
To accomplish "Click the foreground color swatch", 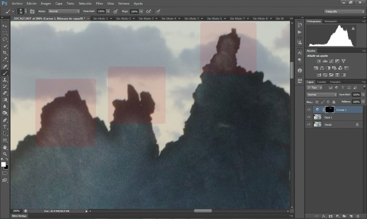I will coord(3,164).
